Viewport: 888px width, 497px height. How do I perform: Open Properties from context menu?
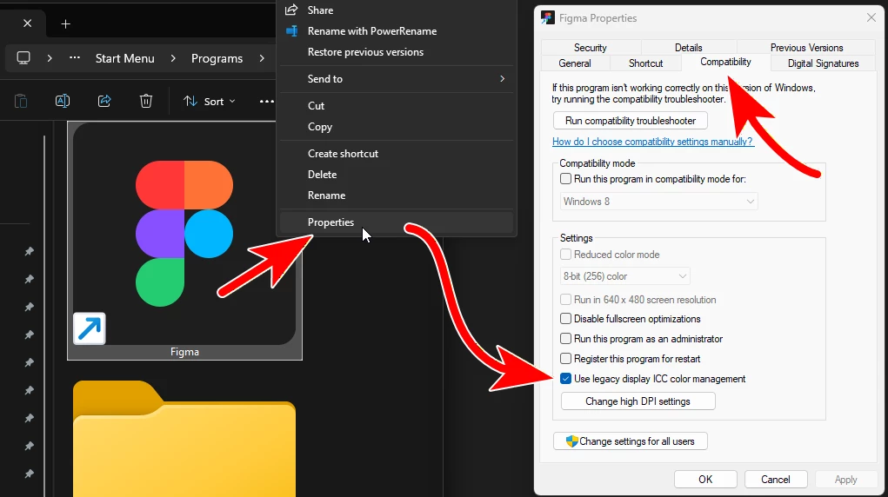coord(330,222)
